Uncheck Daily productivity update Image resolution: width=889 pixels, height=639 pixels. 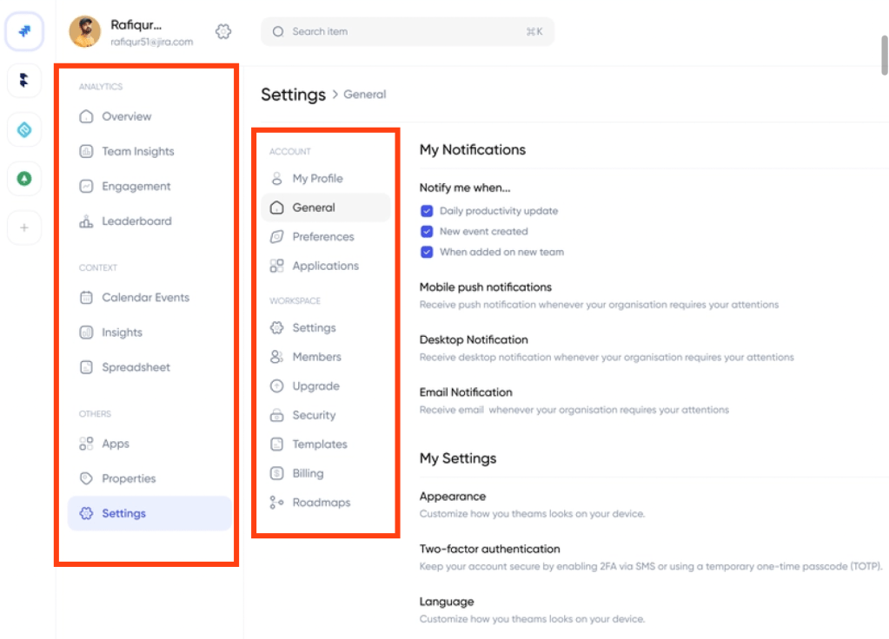(427, 211)
